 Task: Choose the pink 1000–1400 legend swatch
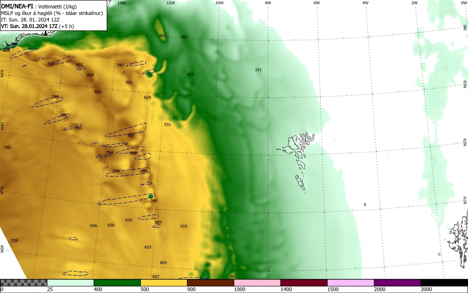tap(257, 283)
